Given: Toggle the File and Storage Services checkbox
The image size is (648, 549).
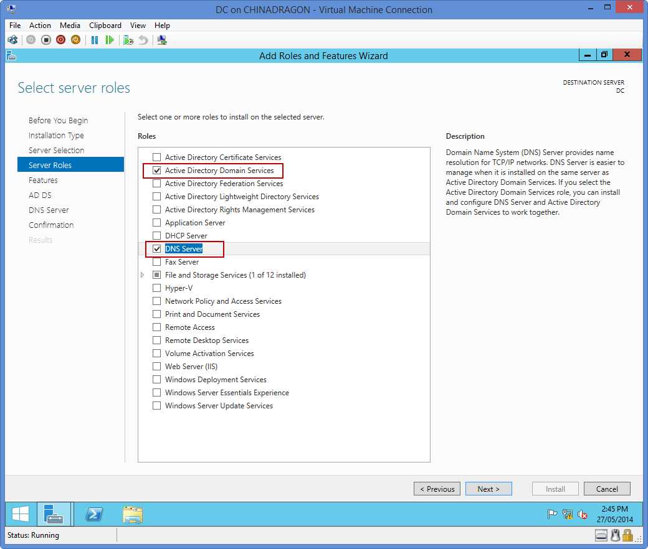Looking at the screenshot, I should 156,275.
